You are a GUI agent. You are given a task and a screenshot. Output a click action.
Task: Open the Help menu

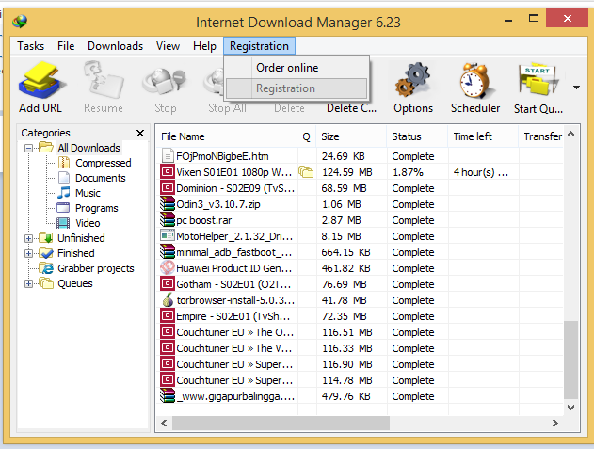tap(204, 46)
